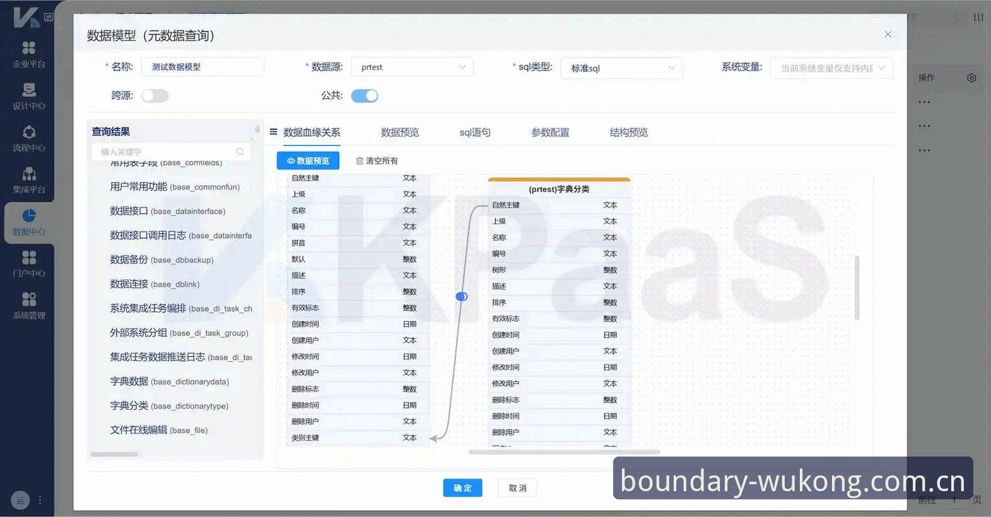Click the settings gear in the background table header
Screen dimensions: 991x517
[971, 77]
